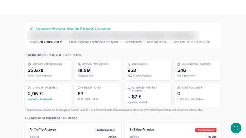Click the 0 new followers value
Screen dimensions: 246x138
click(179, 94)
